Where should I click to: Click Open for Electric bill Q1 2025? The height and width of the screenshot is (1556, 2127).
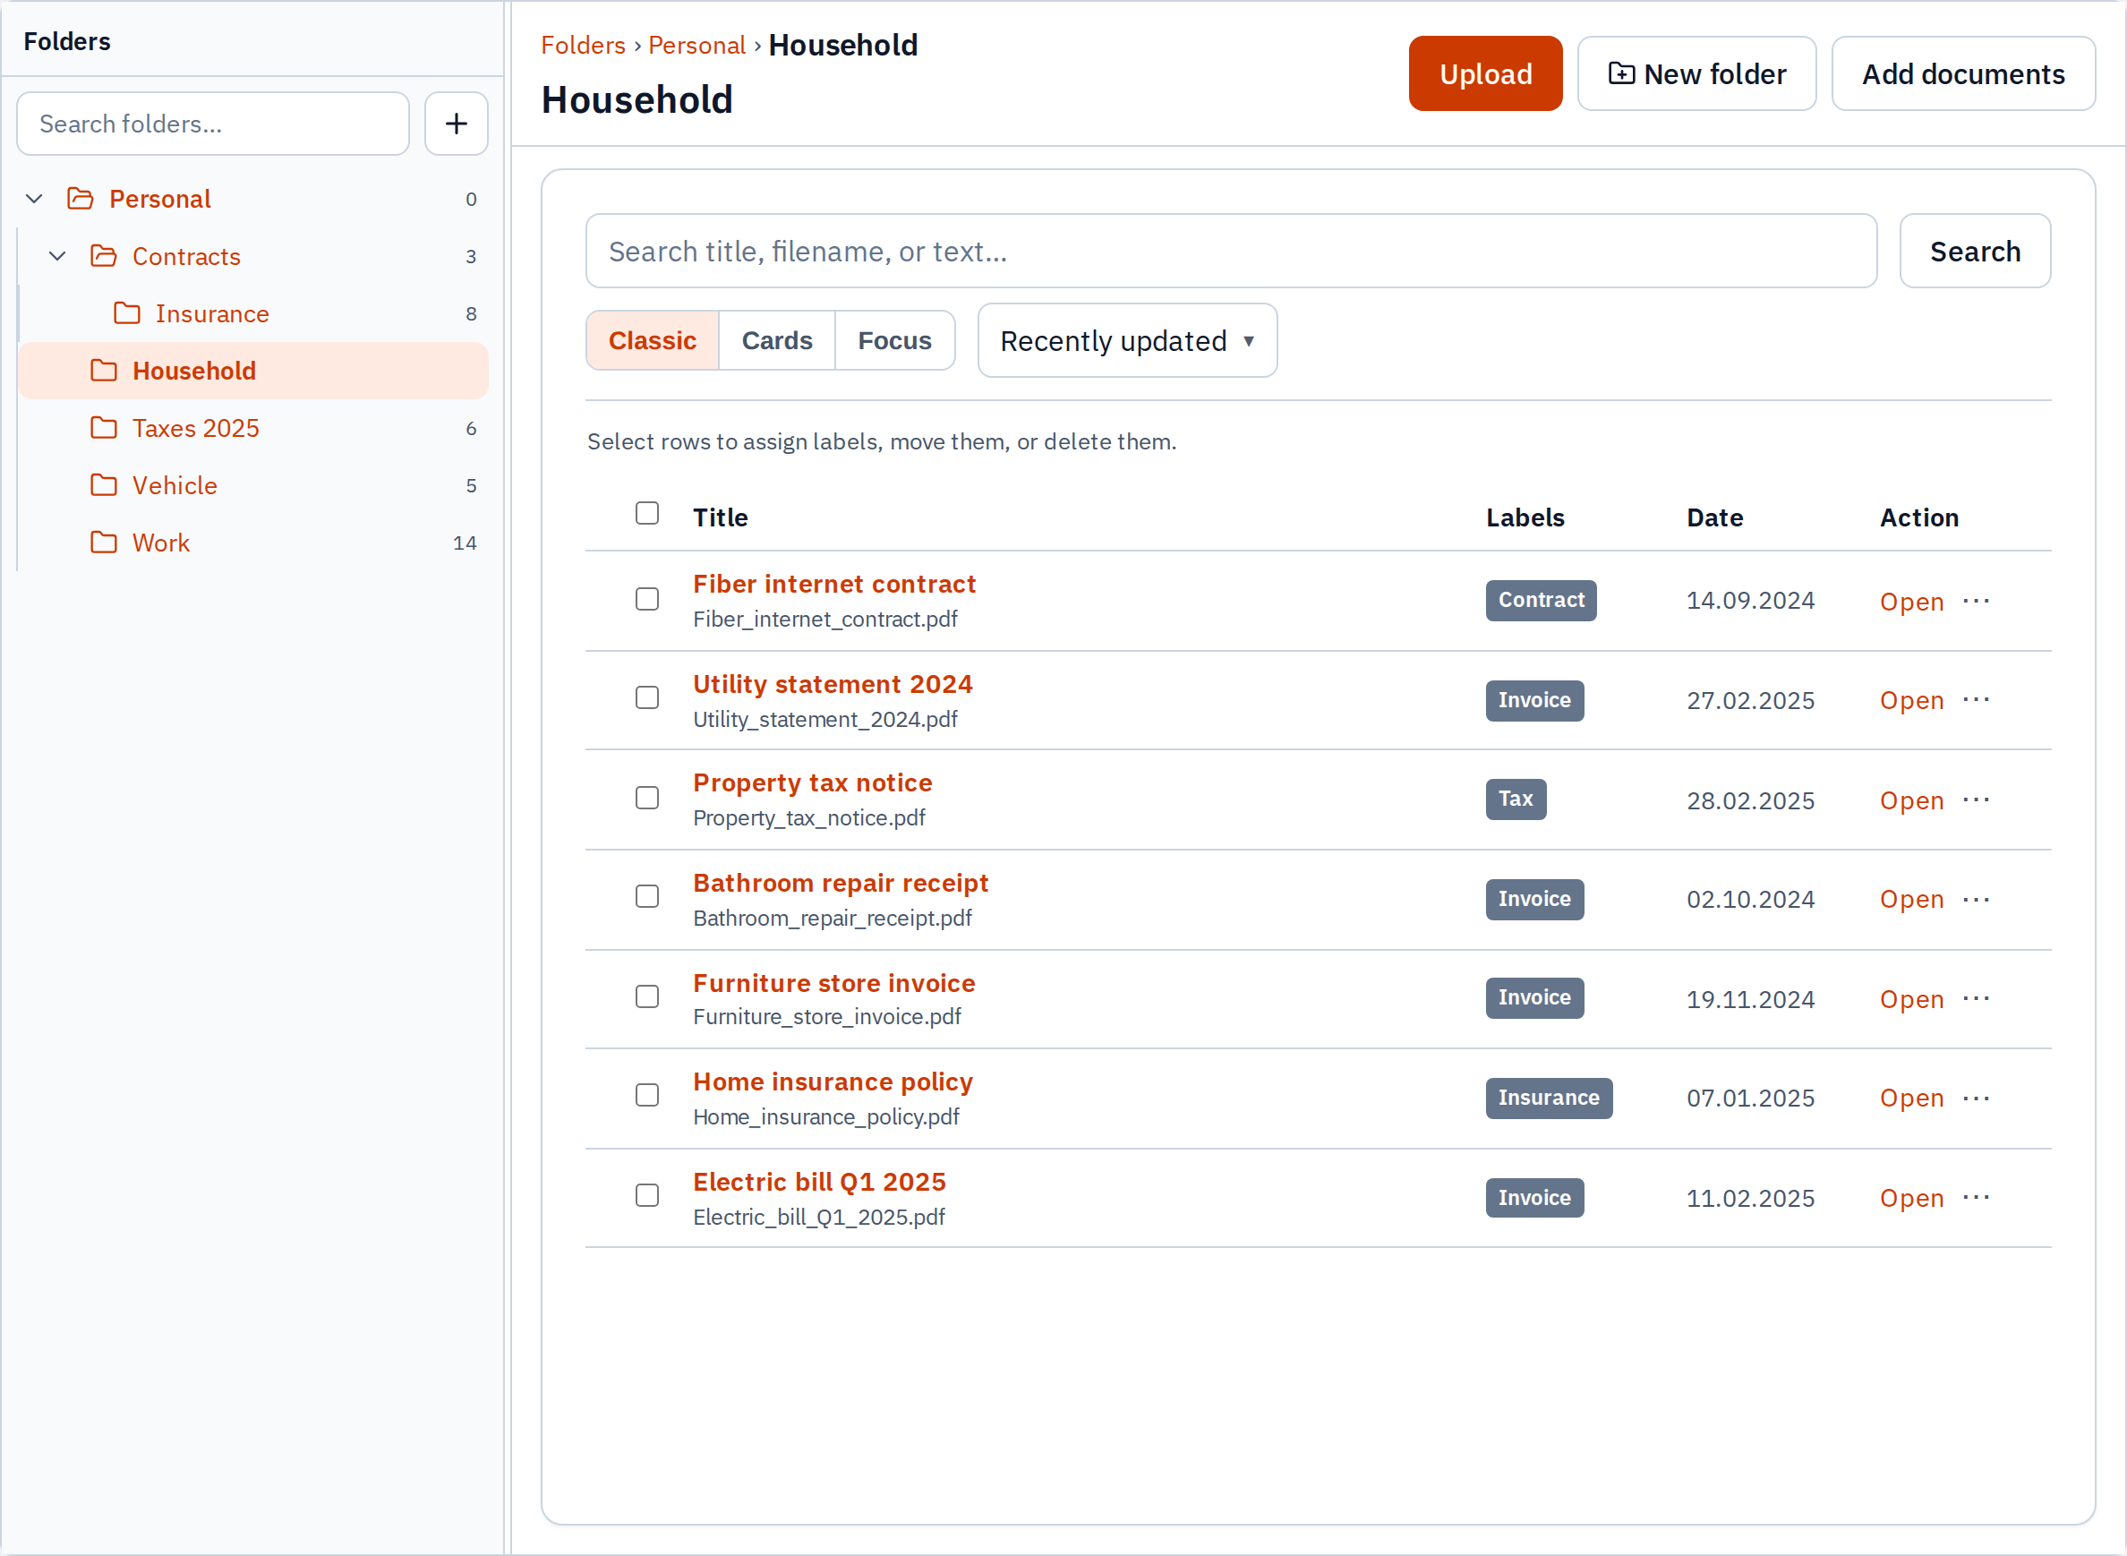pyautogui.click(x=1911, y=1198)
